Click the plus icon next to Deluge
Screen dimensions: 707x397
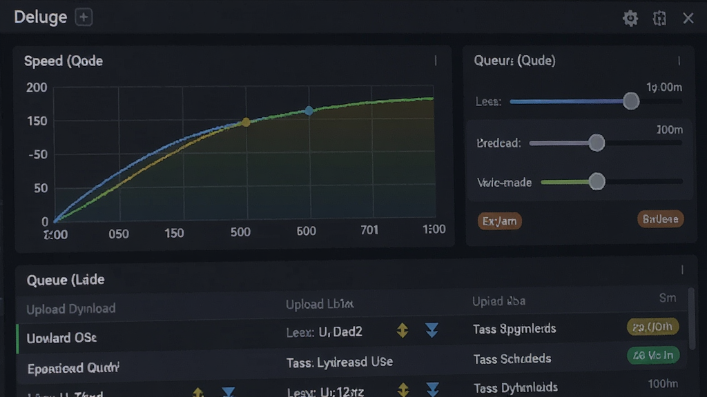coord(84,17)
